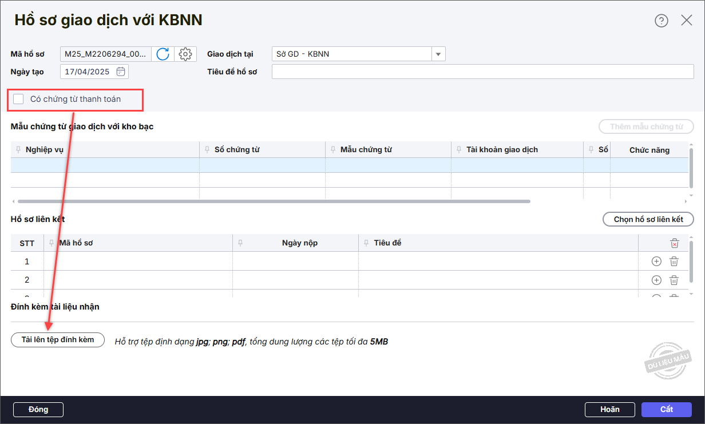The image size is (705, 424).
Task: Click the add row icon in row 2
Action: point(656,280)
